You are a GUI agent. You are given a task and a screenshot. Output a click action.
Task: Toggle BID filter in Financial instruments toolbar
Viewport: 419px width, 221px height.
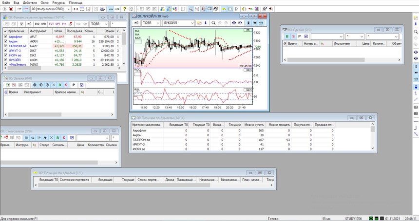(37, 24)
